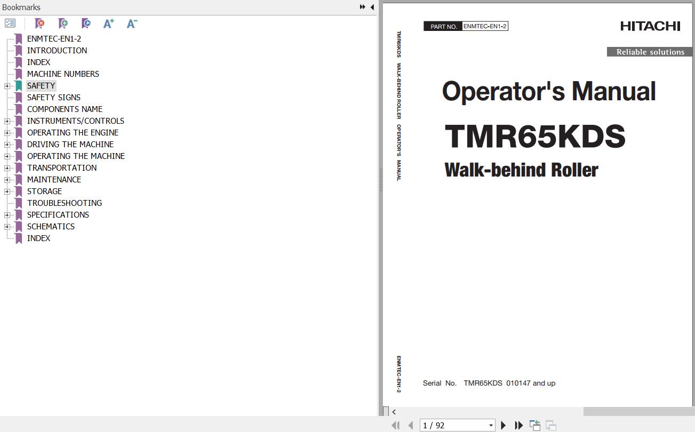Expand the TRANSPORTATION bookmark
Screen dimensions: 695x432
[7, 168]
